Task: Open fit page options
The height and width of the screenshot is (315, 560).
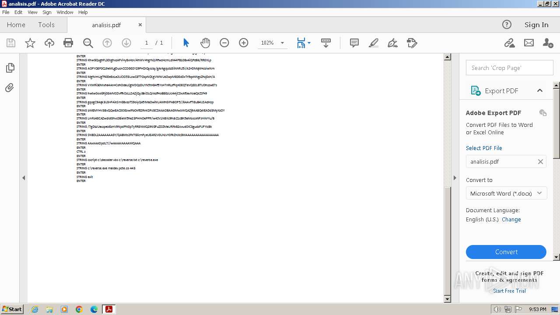Action: tap(304, 43)
